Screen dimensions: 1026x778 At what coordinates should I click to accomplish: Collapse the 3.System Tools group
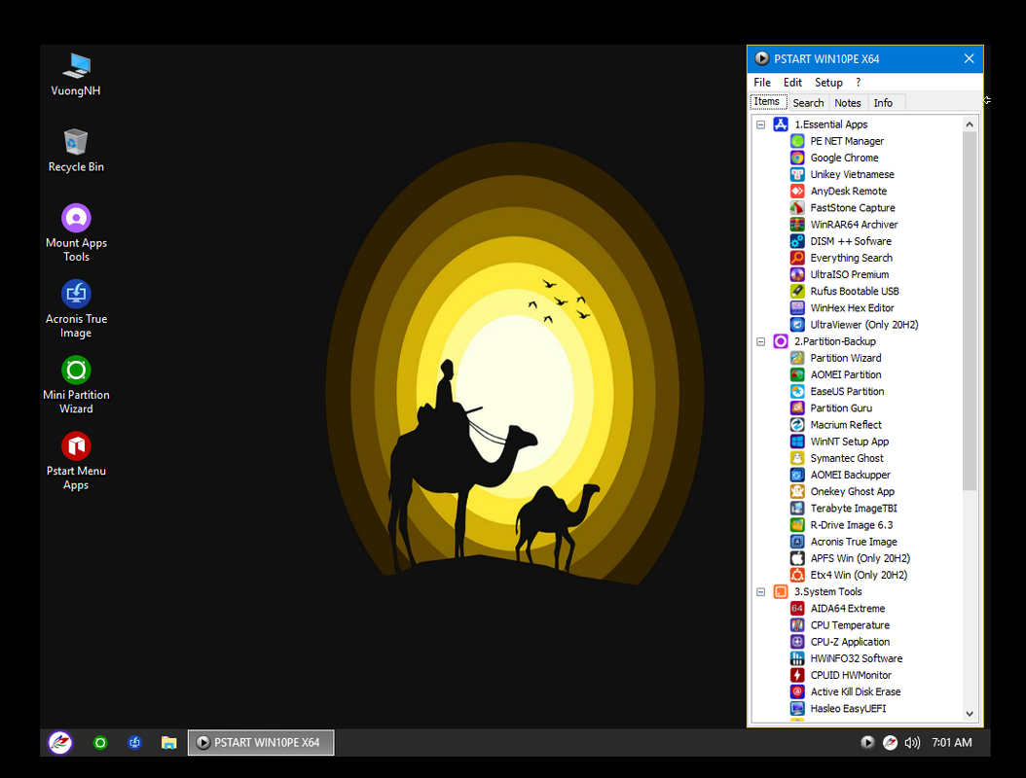coord(760,591)
